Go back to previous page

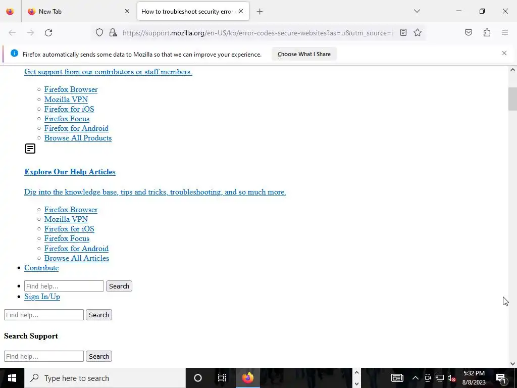12,33
